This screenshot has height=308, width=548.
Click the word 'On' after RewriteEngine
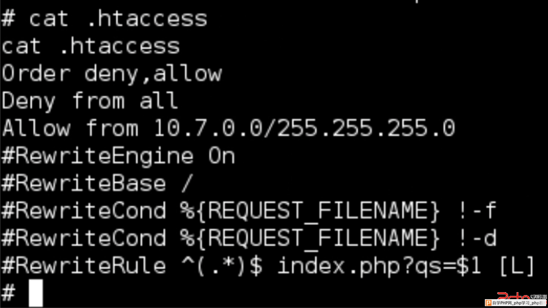(x=222, y=156)
